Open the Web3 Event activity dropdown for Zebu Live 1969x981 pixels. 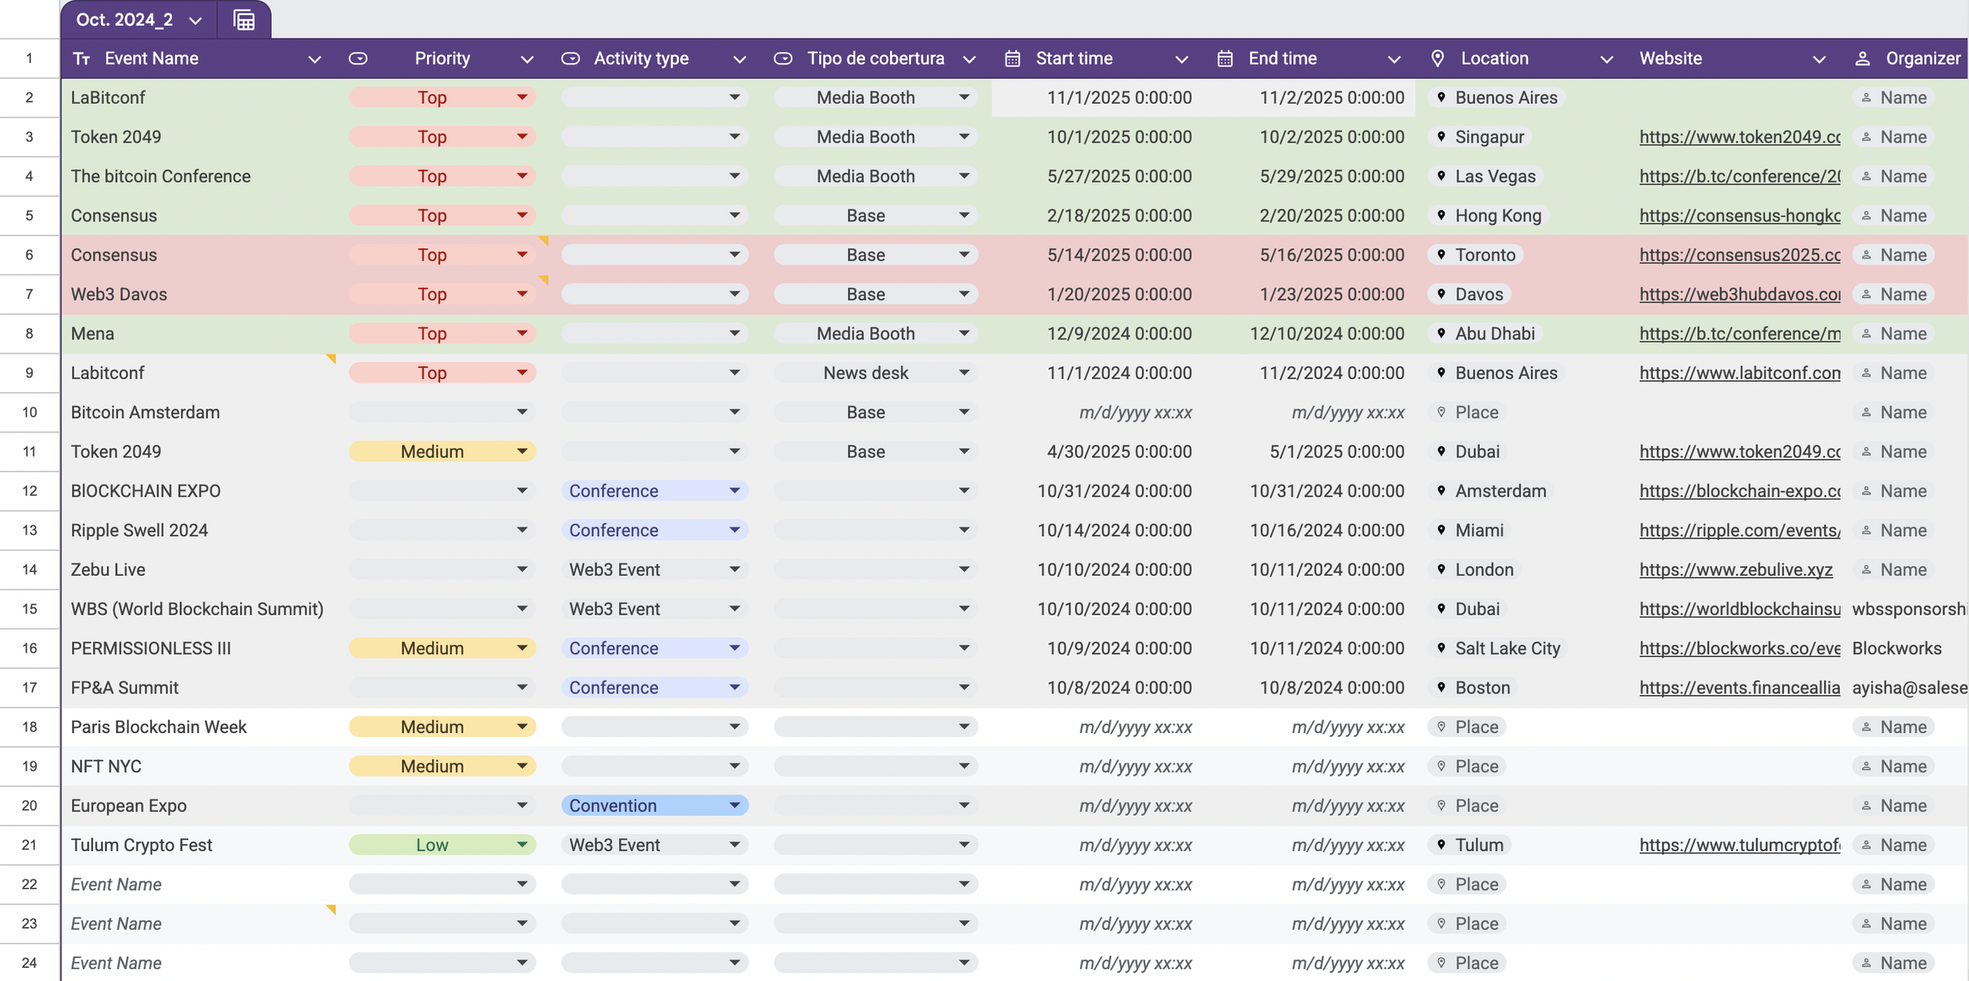tap(654, 569)
